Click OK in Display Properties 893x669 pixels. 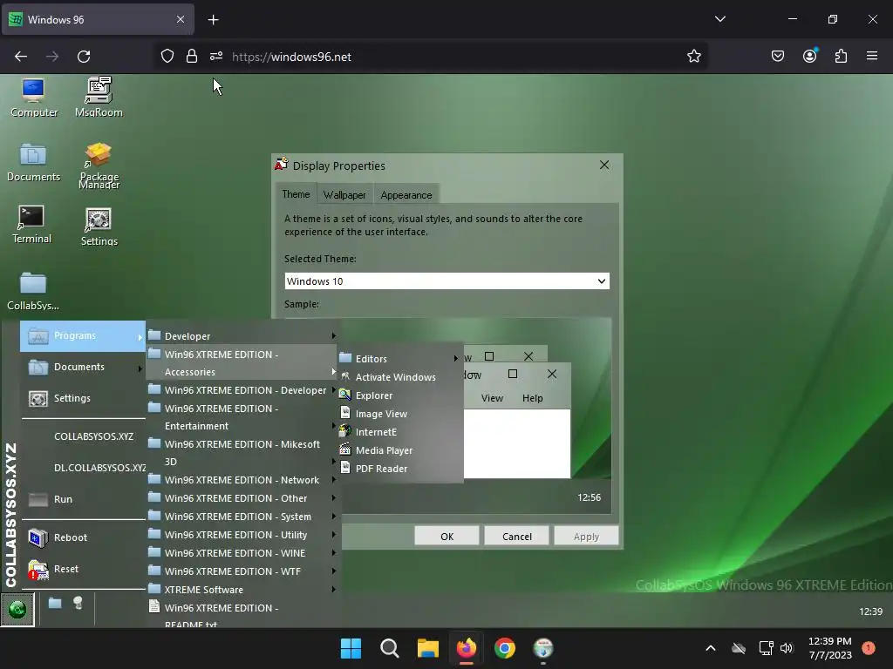pos(447,536)
